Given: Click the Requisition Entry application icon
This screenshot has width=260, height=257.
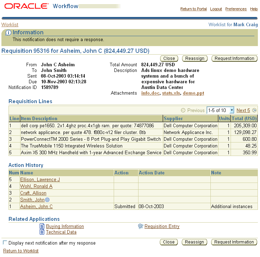Looking at the screenshot, I should click(141, 226).
